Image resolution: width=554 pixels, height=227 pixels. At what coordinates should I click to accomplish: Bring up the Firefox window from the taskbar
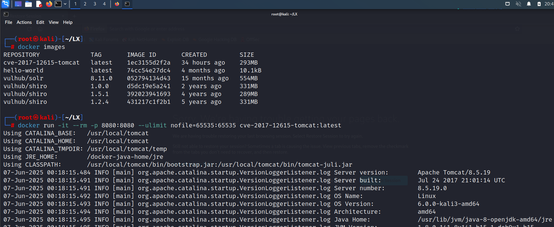point(117,4)
